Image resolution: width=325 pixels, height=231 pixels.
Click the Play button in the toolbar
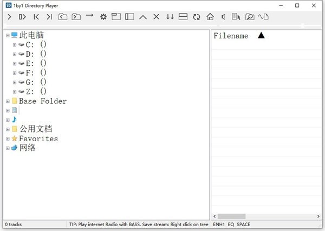click(9, 17)
